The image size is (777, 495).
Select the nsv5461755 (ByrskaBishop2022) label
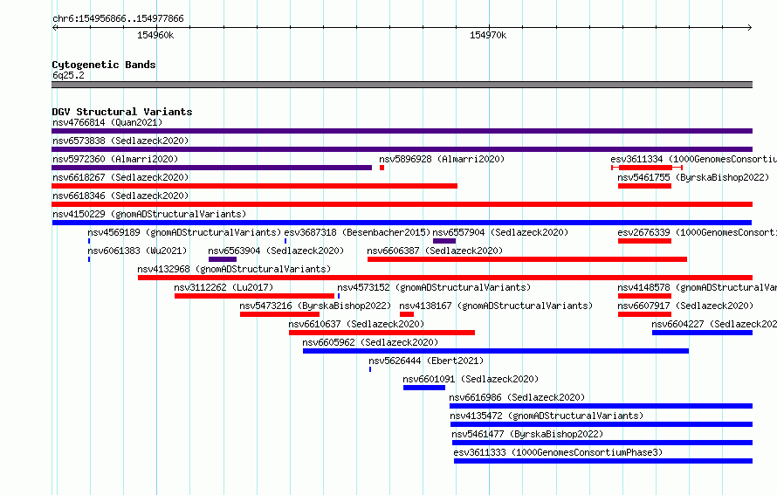(693, 177)
